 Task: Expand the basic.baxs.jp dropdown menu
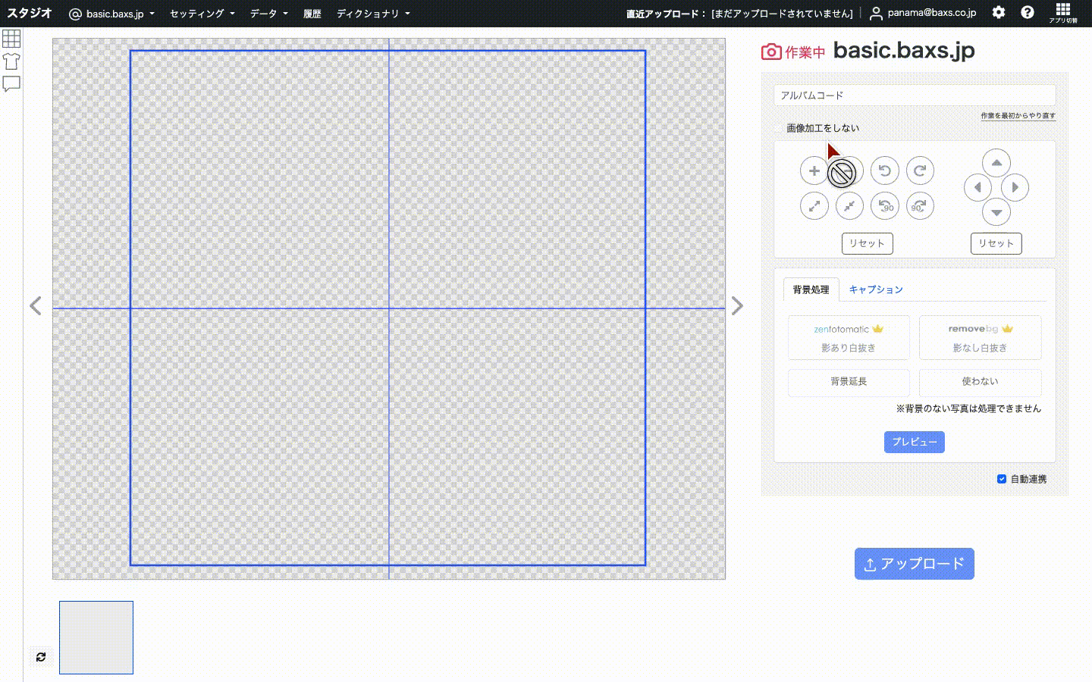pos(112,14)
